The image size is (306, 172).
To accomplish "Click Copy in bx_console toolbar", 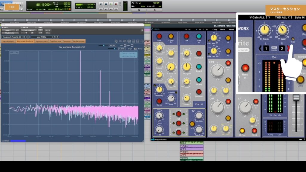I will [x=215, y=30].
